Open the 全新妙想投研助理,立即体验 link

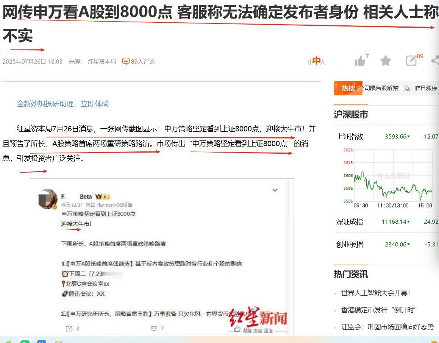point(63,104)
